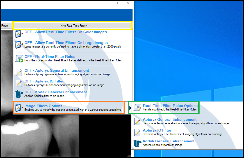244x158 pixels.
Task: Click the Redo button
Action: pyautogui.click(x=6, y=26)
